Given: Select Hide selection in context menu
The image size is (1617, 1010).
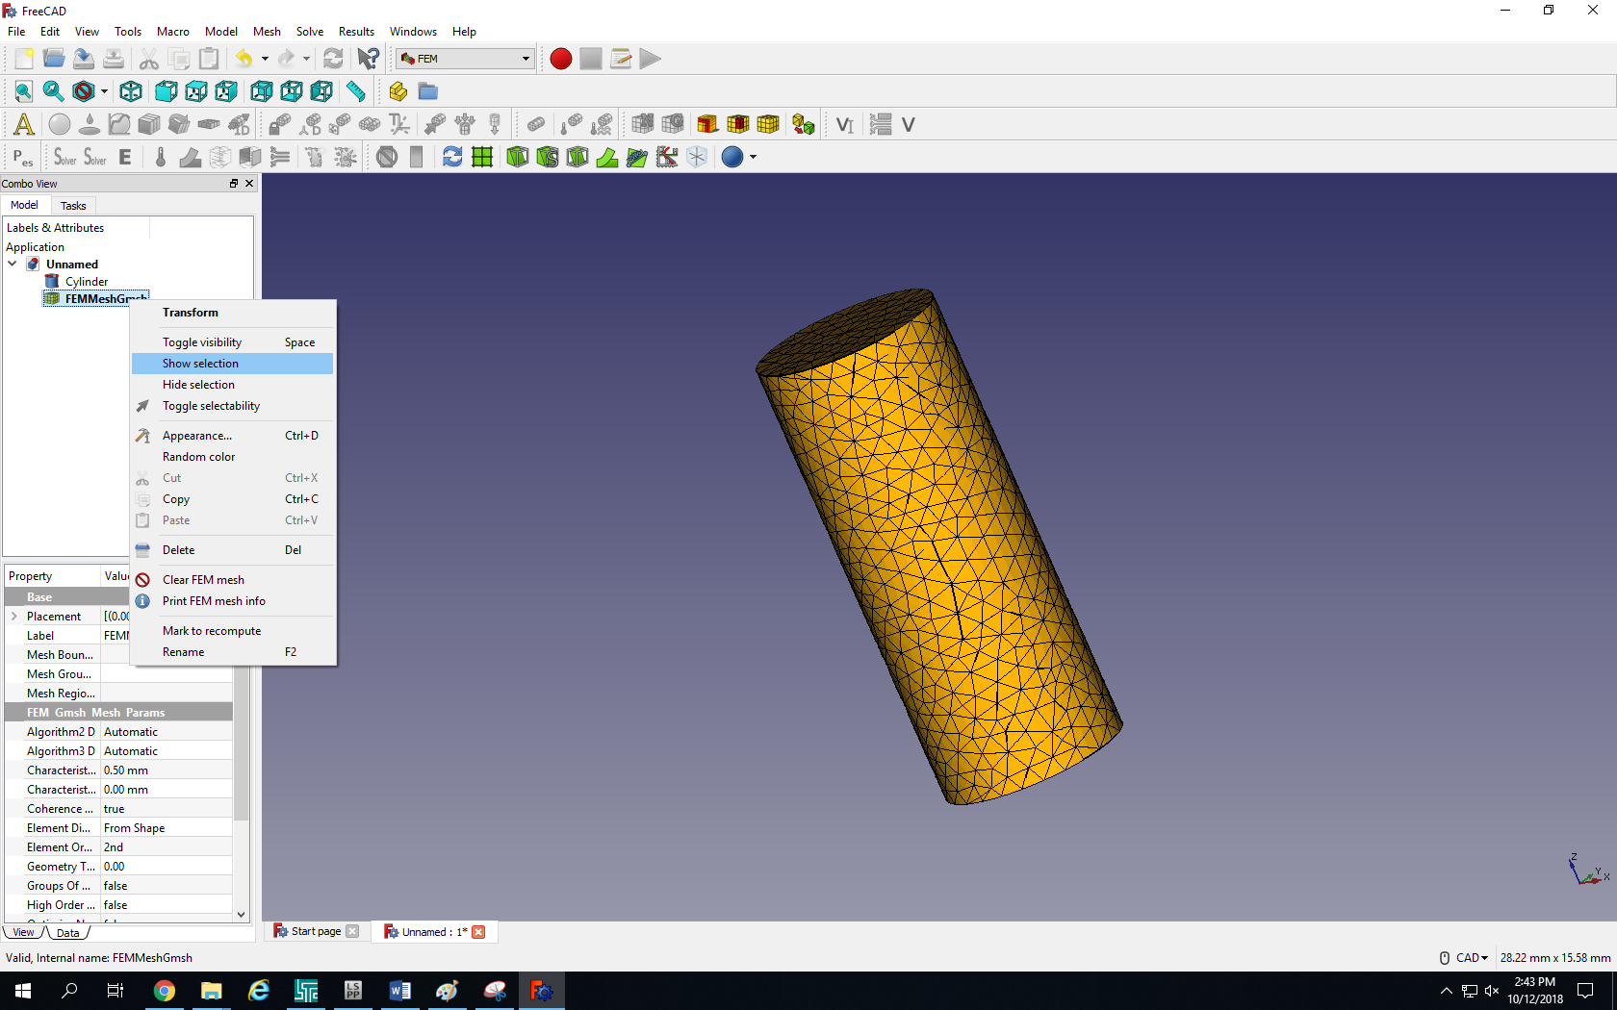Looking at the screenshot, I should click(198, 385).
